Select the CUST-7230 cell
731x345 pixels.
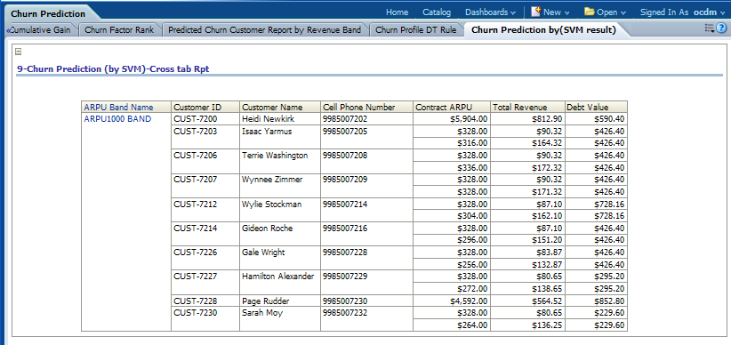(x=205, y=319)
